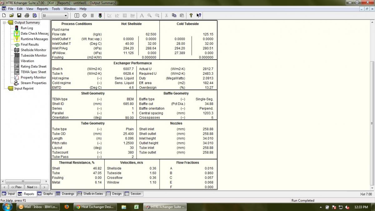Click the tree panel horizontal scrollbar thumb
The image size is (375, 211).
[x=23, y=181]
